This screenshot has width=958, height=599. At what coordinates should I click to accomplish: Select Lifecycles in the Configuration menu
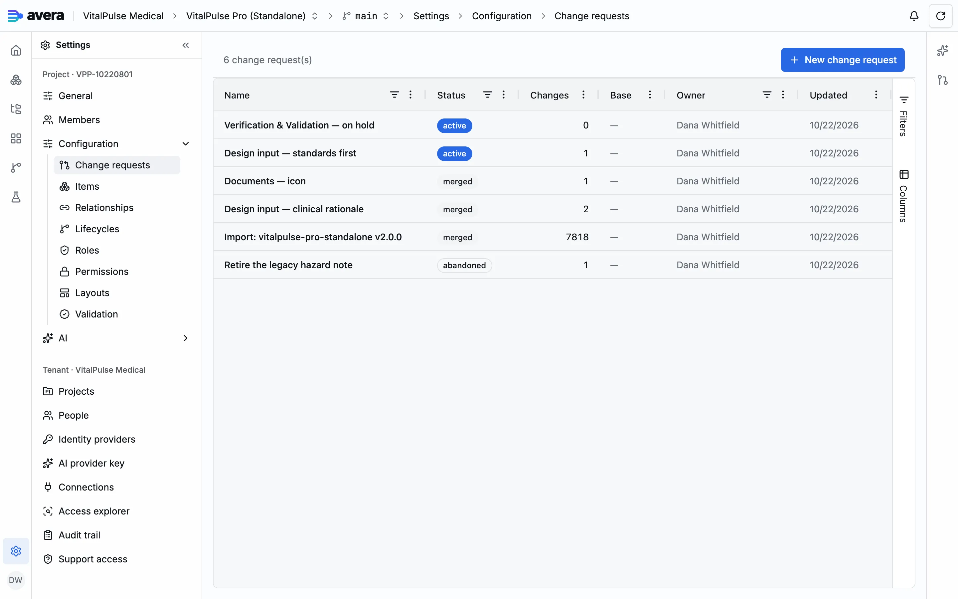[x=117, y=229]
